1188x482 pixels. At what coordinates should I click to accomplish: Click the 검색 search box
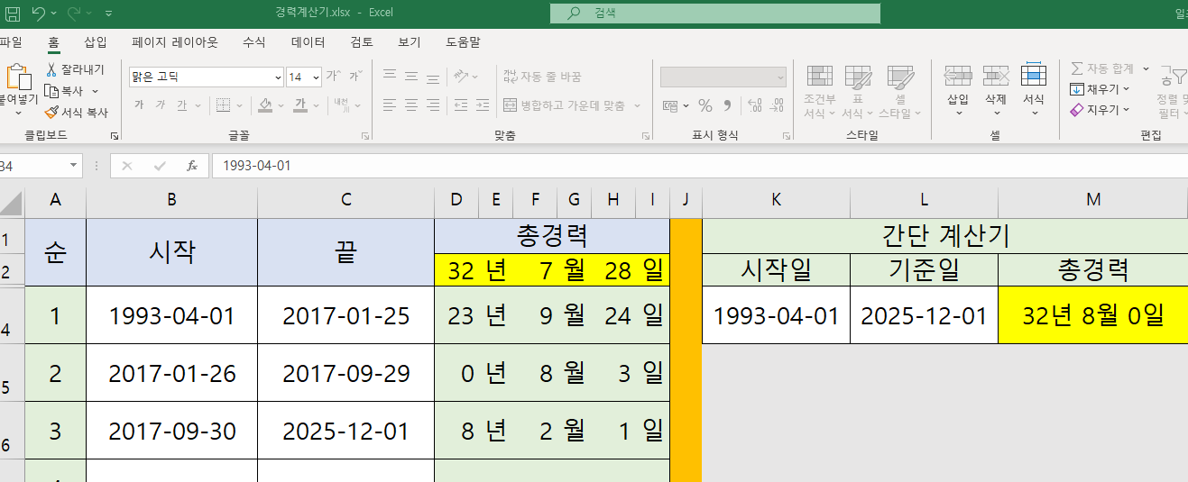pos(714,14)
